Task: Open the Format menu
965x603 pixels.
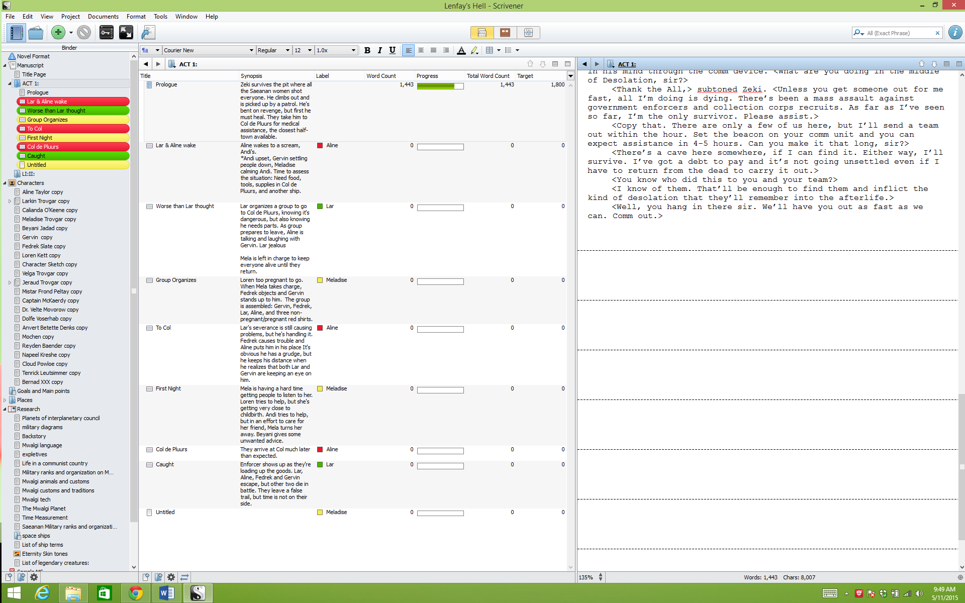Action: point(136,17)
